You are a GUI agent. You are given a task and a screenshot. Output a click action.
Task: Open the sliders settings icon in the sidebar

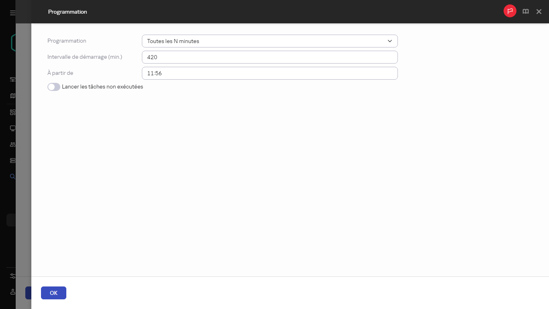pyautogui.click(x=12, y=276)
